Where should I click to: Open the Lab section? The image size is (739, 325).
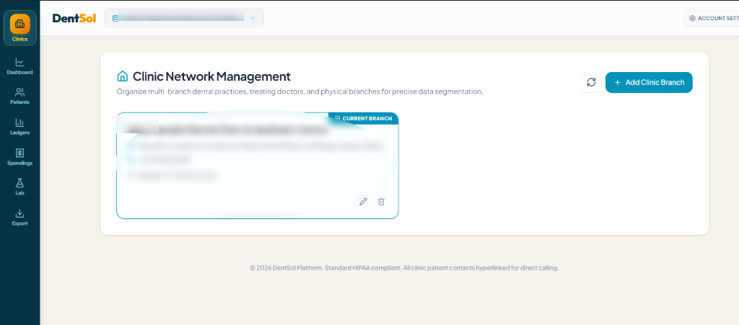[19, 187]
